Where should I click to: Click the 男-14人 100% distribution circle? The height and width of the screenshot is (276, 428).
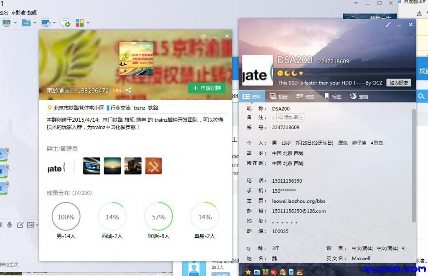click(66, 217)
